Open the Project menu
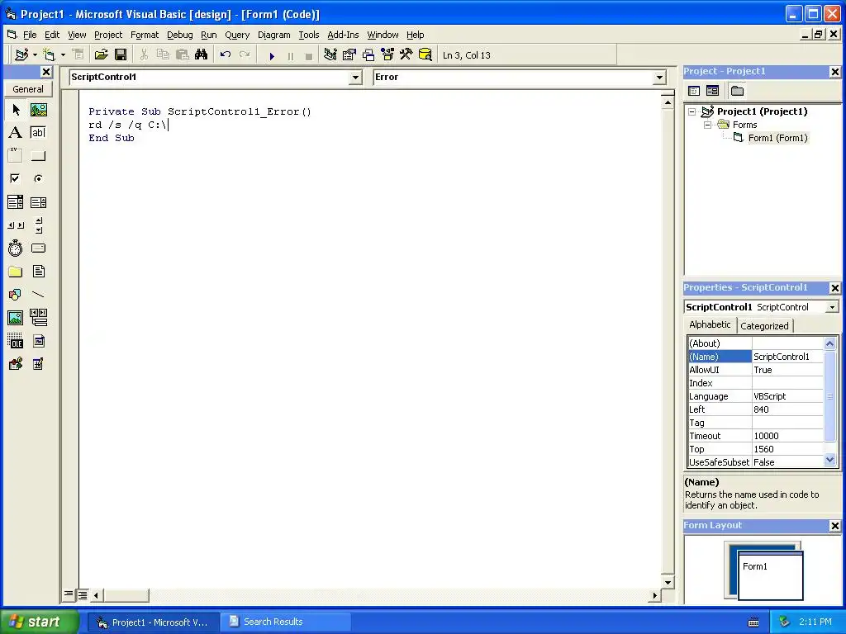 point(108,35)
